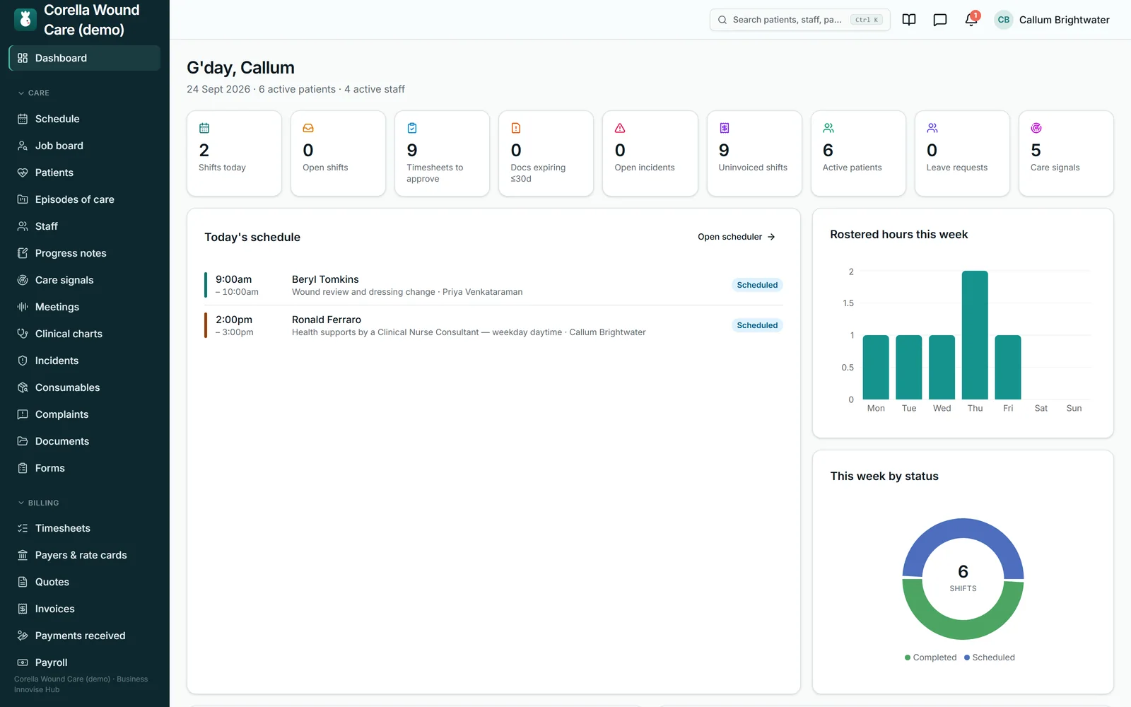This screenshot has width=1131, height=707.
Task: Click the Corella Wound Care logo icon
Action: [x=25, y=20]
